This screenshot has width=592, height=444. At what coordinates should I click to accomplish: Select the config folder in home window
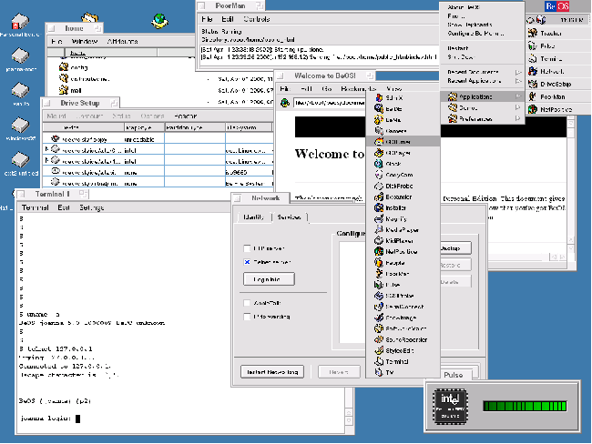[x=74, y=67]
